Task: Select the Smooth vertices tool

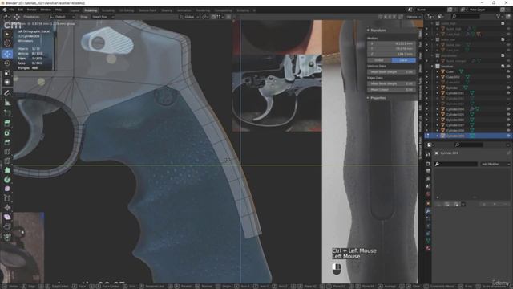Action: click(7, 189)
